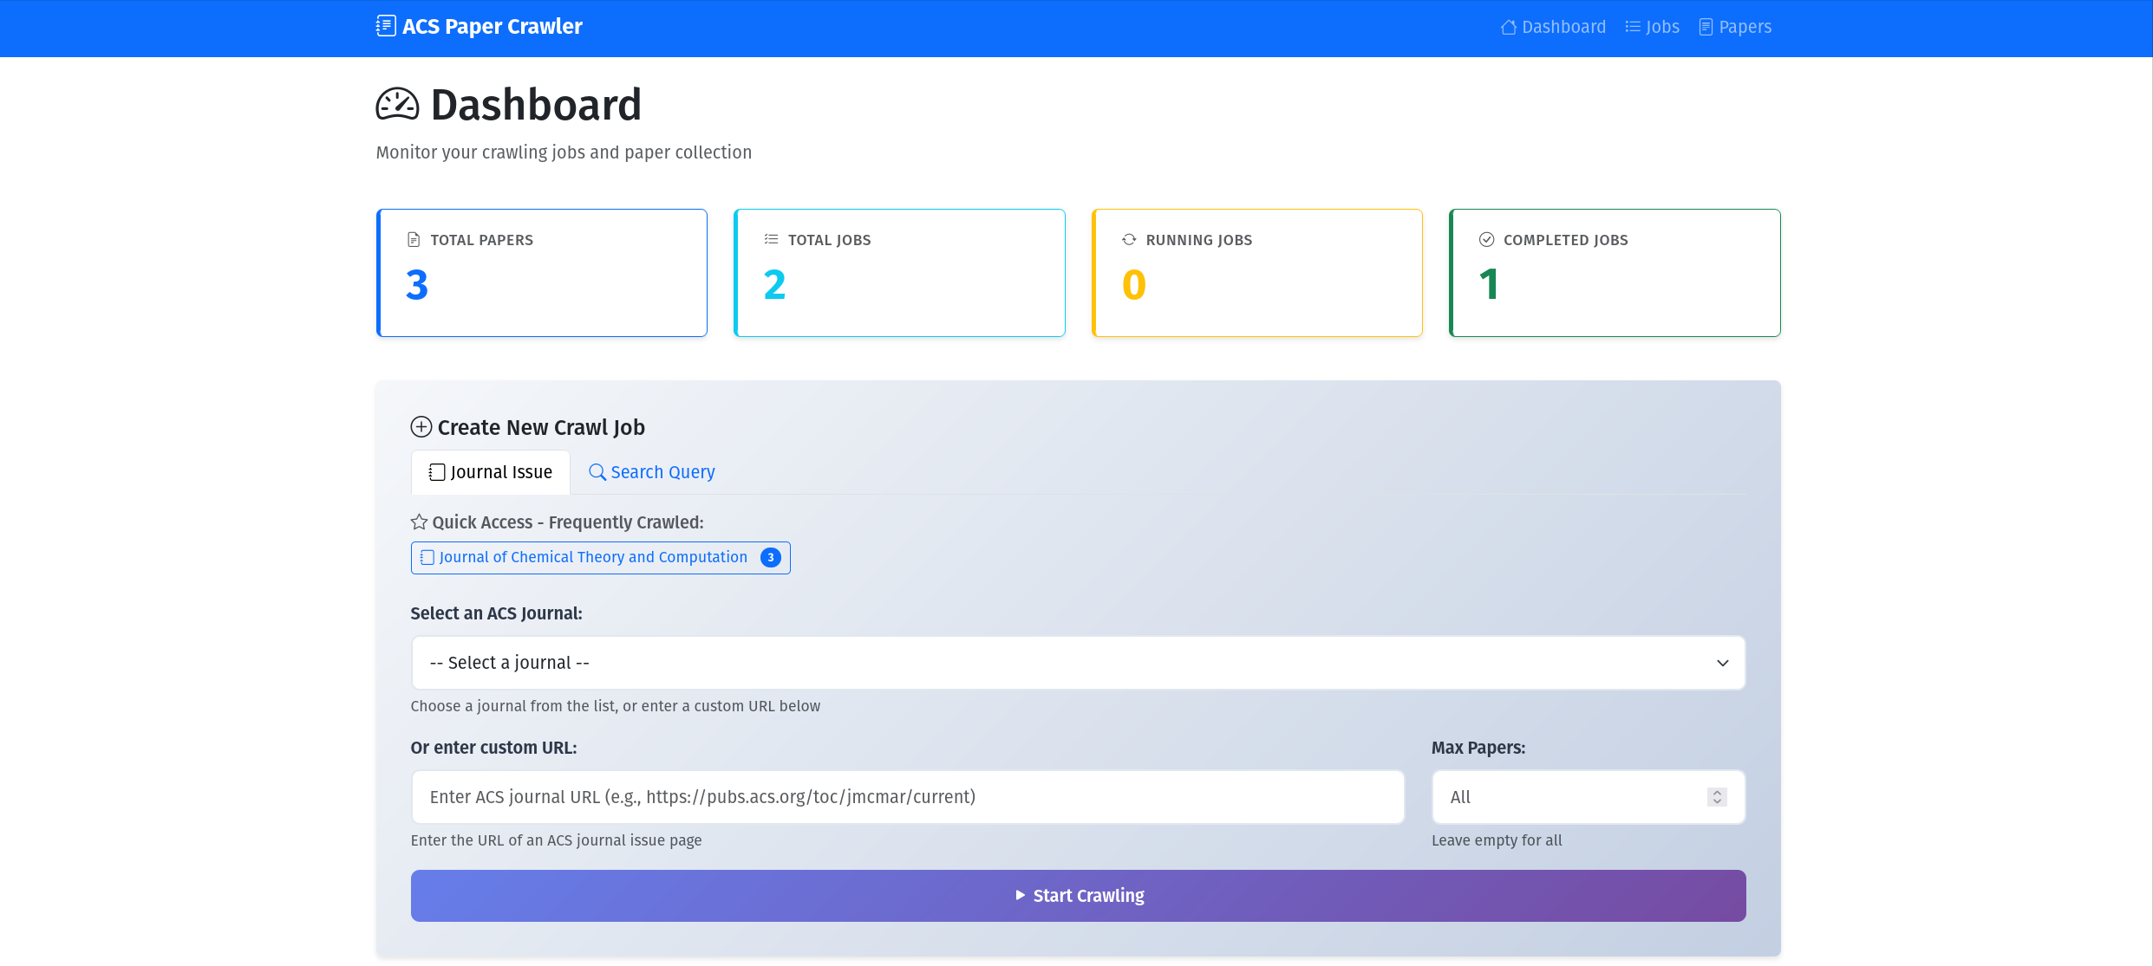The width and height of the screenshot is (2153, 966).
Task: Click the 'Leave empty for all' hint
Action: (1497, 840)
